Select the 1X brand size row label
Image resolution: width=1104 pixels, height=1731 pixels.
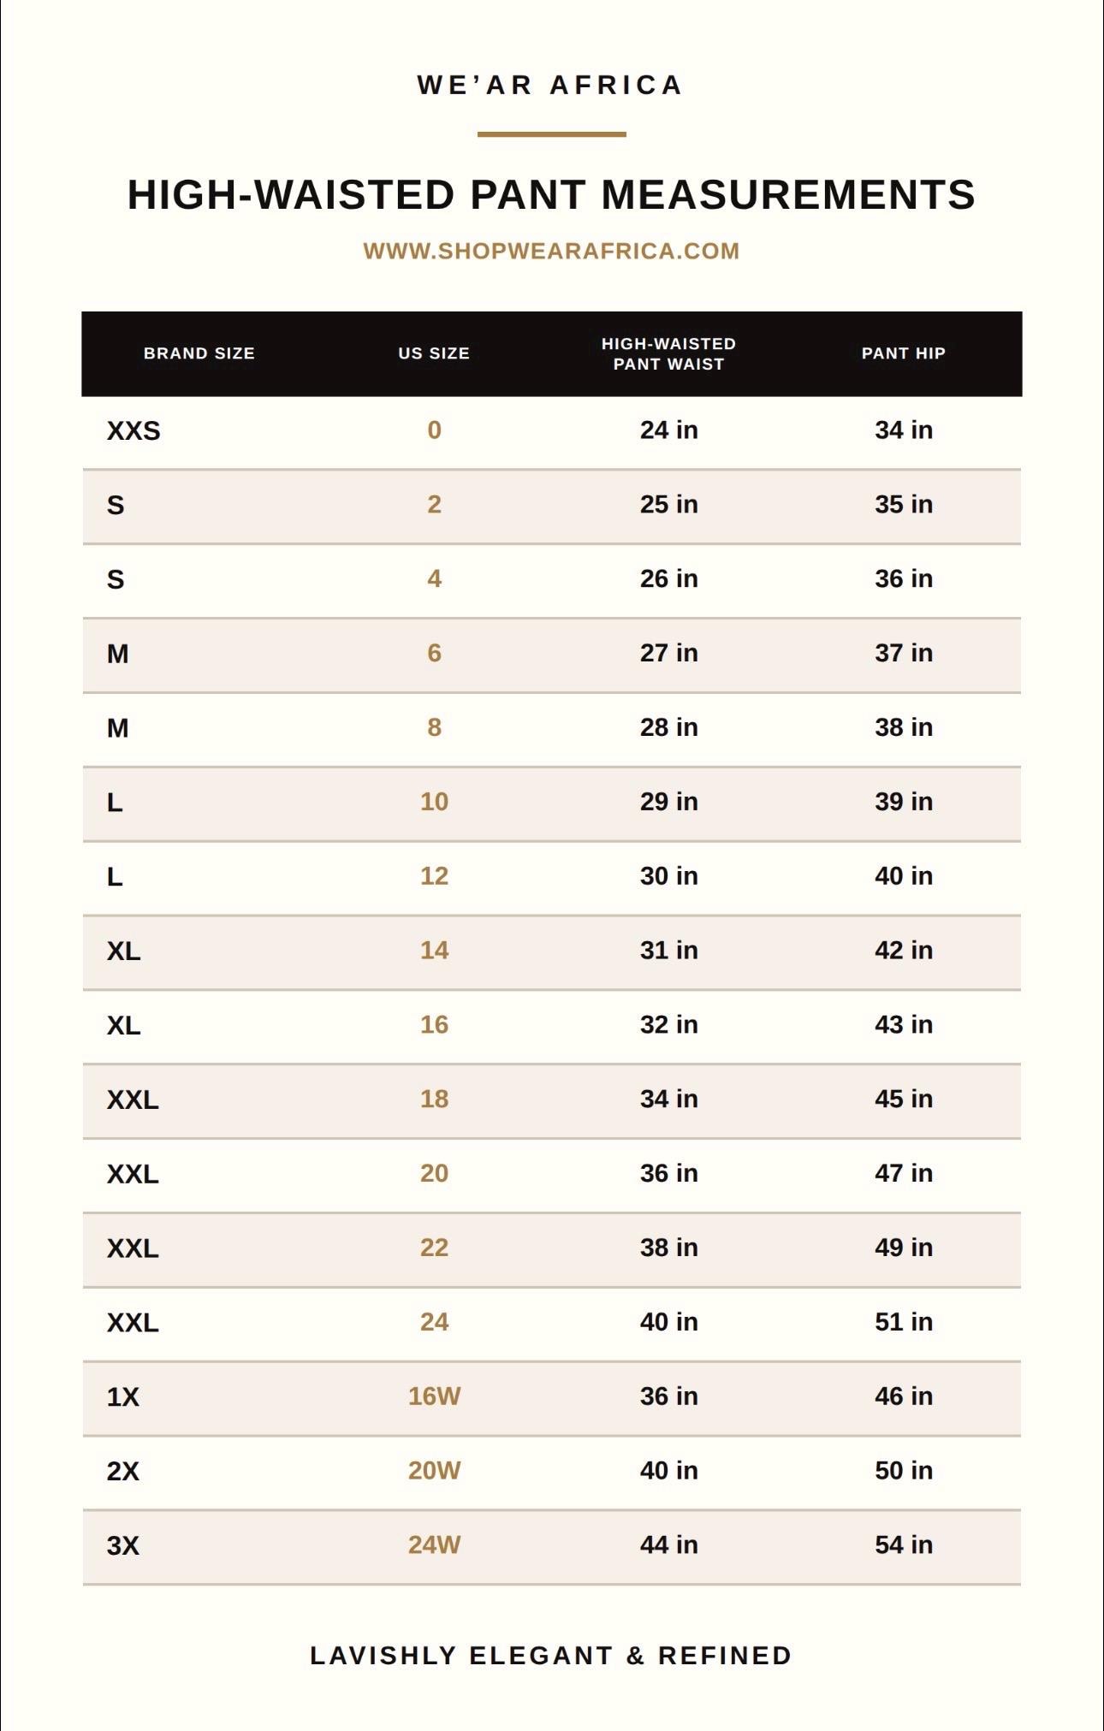coord(123,1397)
